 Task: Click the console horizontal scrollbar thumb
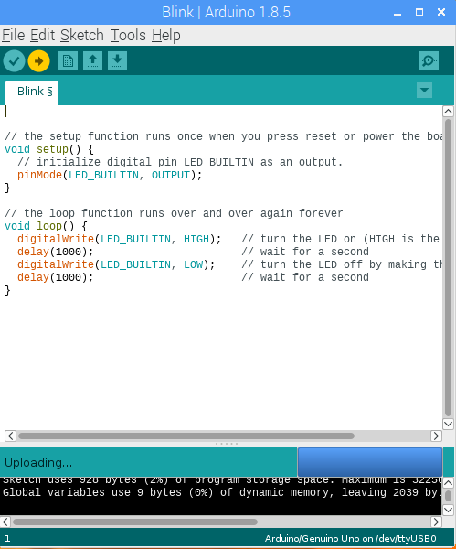click(x=135, y=522)
